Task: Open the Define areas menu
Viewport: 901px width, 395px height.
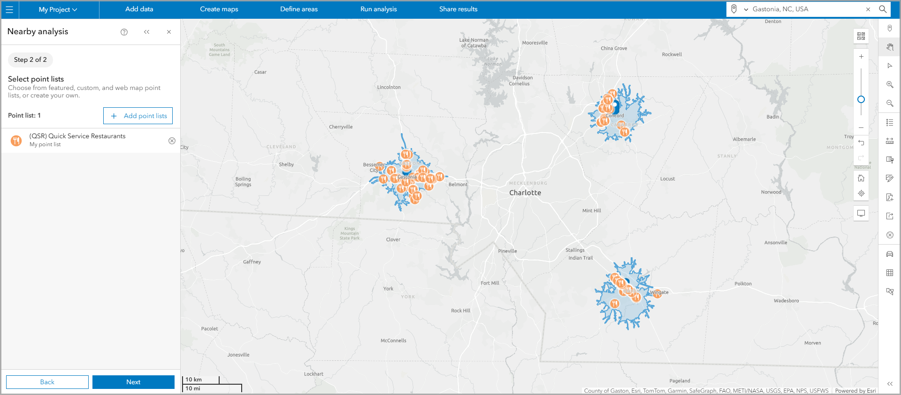Action: (299, 9)
